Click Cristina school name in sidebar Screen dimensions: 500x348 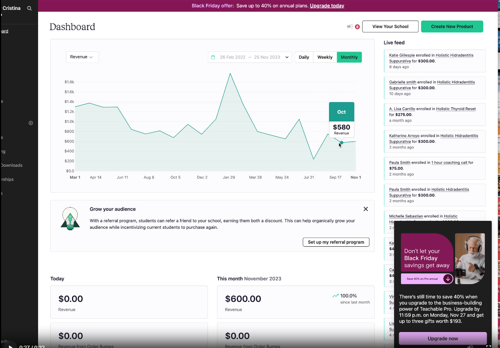(x=11, y=8)
